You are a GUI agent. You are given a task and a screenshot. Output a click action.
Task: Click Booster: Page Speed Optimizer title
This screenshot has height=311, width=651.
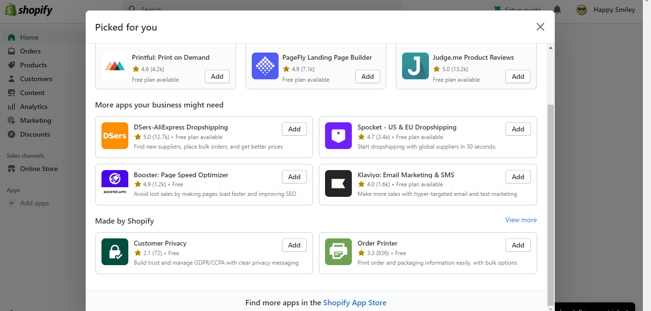pos(181,175)
